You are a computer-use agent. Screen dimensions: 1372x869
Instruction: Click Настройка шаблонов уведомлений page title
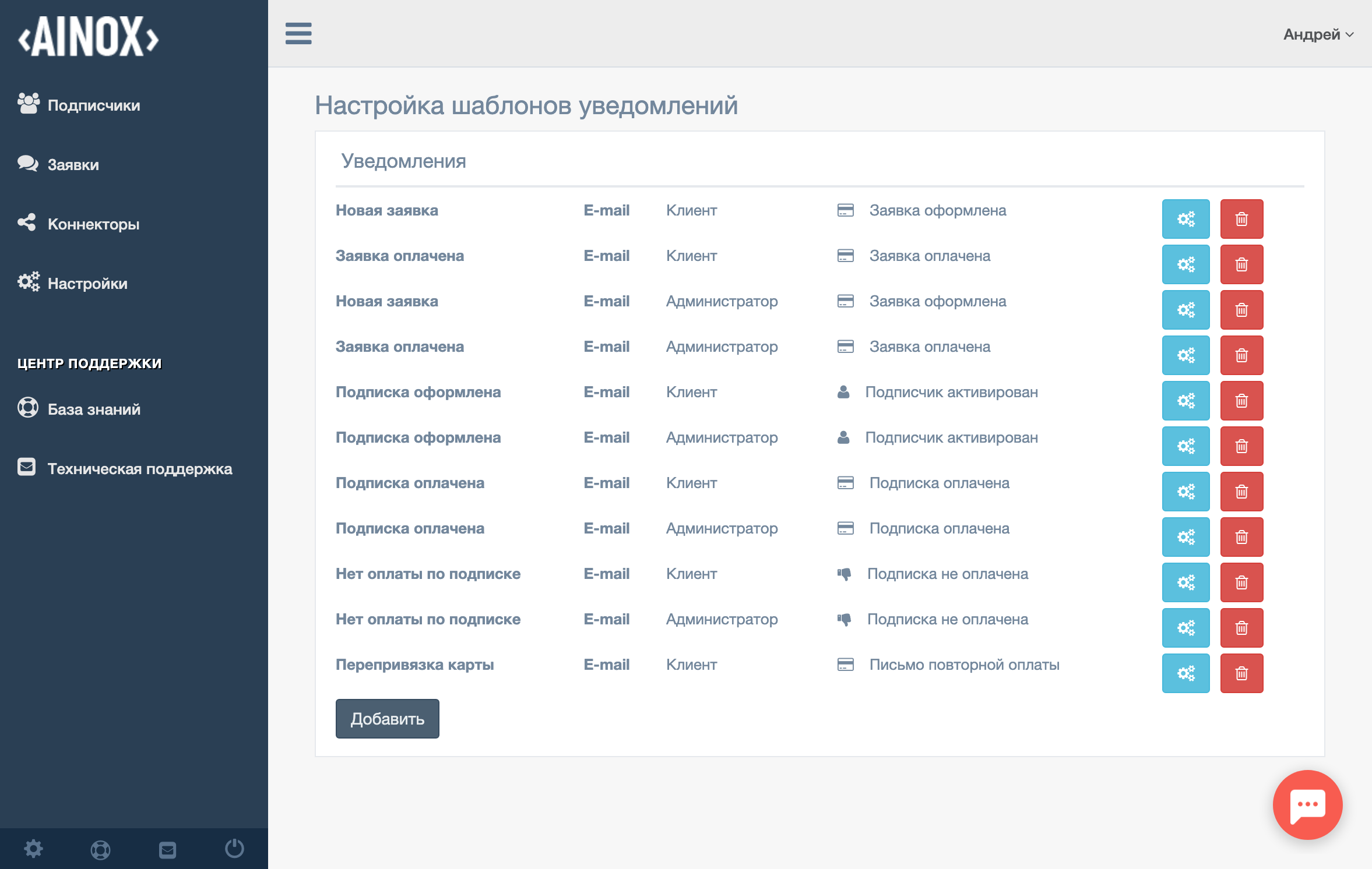[x=526, y=105]
